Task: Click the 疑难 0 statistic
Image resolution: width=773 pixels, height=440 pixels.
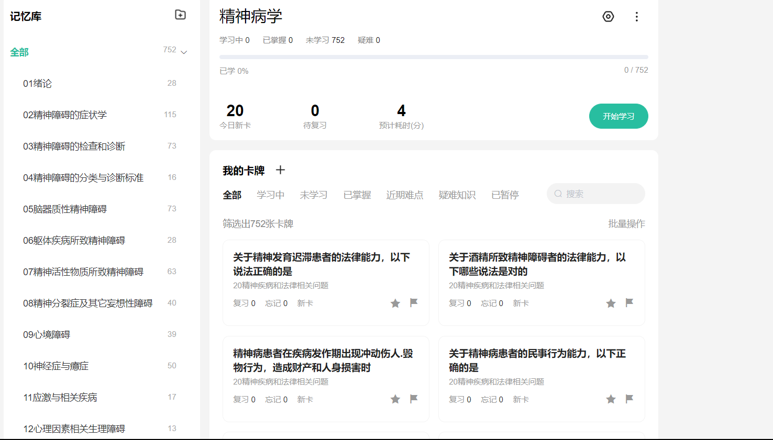Action: (369, 40)
